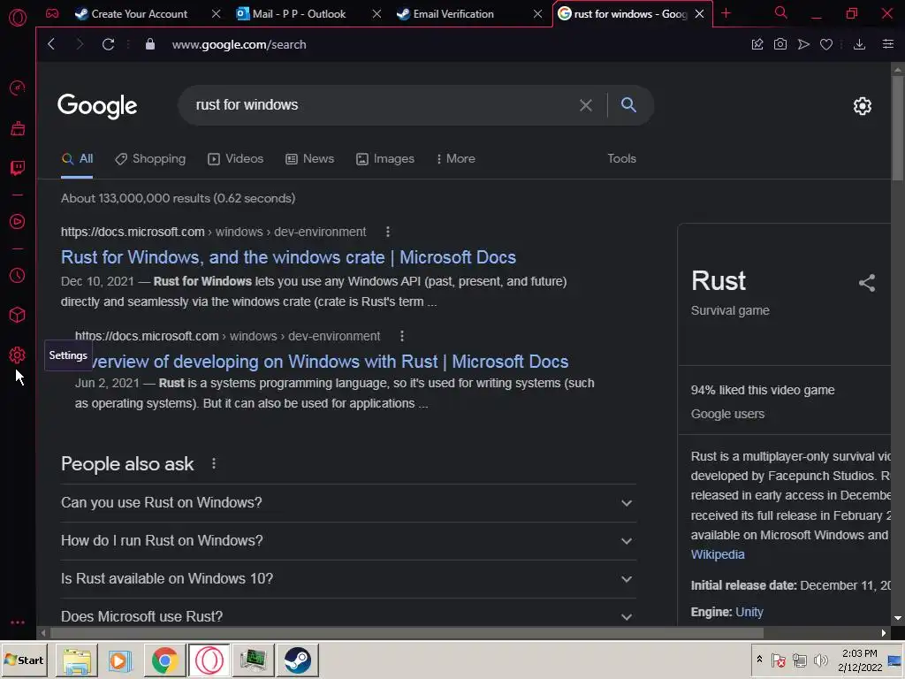Expand 'How do I run Rust on Windows?'
905x679 pixels.
(348, 541)
